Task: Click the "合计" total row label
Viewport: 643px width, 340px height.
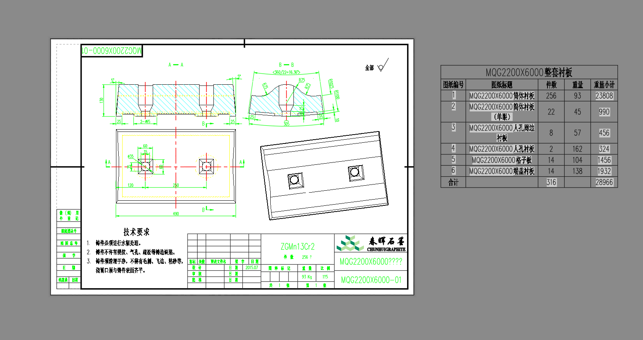Action: (453, 182)
